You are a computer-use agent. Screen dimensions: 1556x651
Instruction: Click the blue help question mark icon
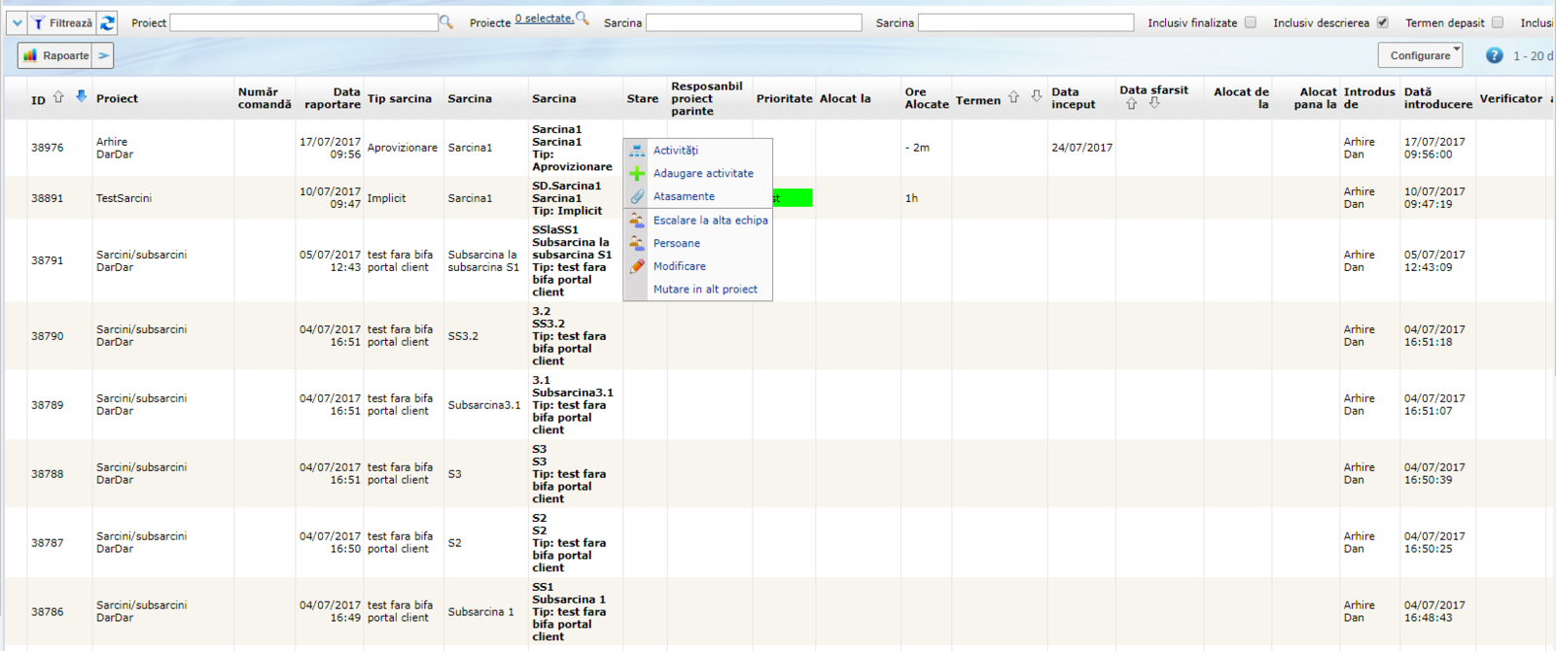coord(1494,55)
